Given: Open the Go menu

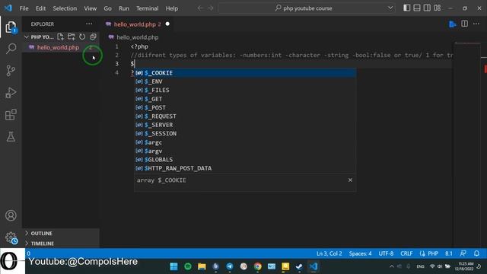Looking at the screenshot, I should point(107,8).
